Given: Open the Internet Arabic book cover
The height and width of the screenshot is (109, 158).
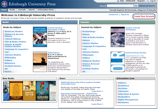Looking at the screenshot, I should 16,91.
